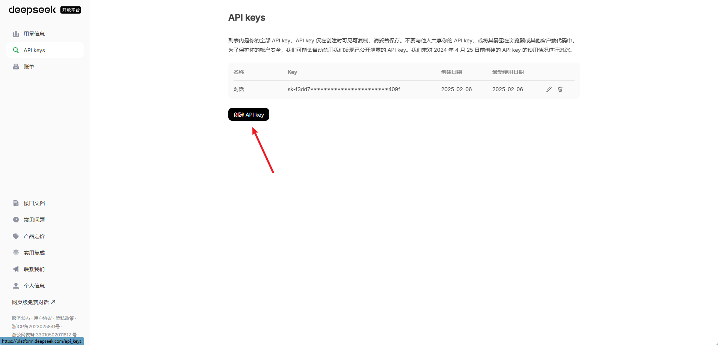Click the 2025-02-06 date under 创建日期
The image size is (718, 345).
pyautogui.click(x=456, y=89)
